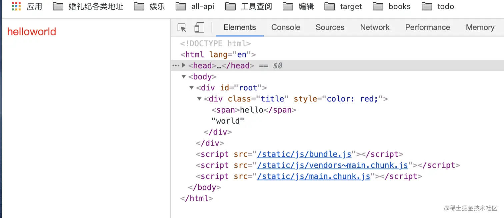
Task: Switch to the Console tab
Action: point(286,28)
